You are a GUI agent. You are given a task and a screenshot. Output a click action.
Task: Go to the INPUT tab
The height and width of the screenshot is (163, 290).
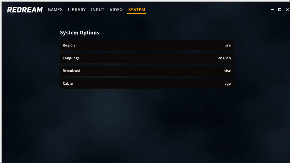(98, 10)
